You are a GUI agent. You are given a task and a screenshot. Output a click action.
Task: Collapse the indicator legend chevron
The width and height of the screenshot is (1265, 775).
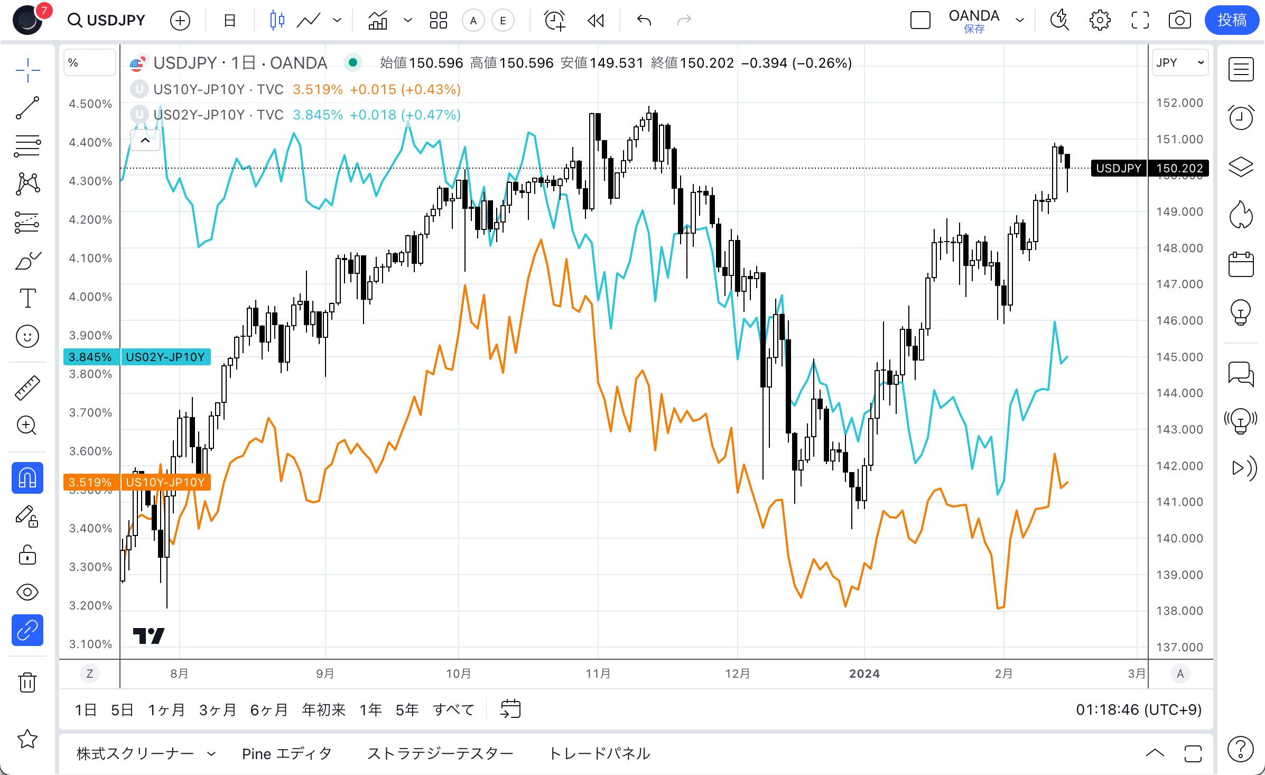[145, 141]
